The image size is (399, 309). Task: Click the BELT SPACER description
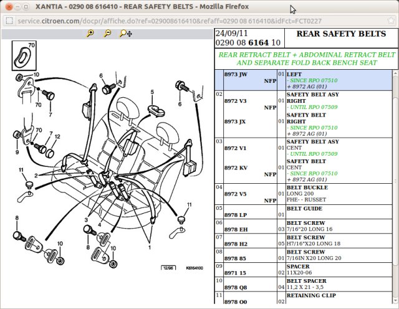306,281
